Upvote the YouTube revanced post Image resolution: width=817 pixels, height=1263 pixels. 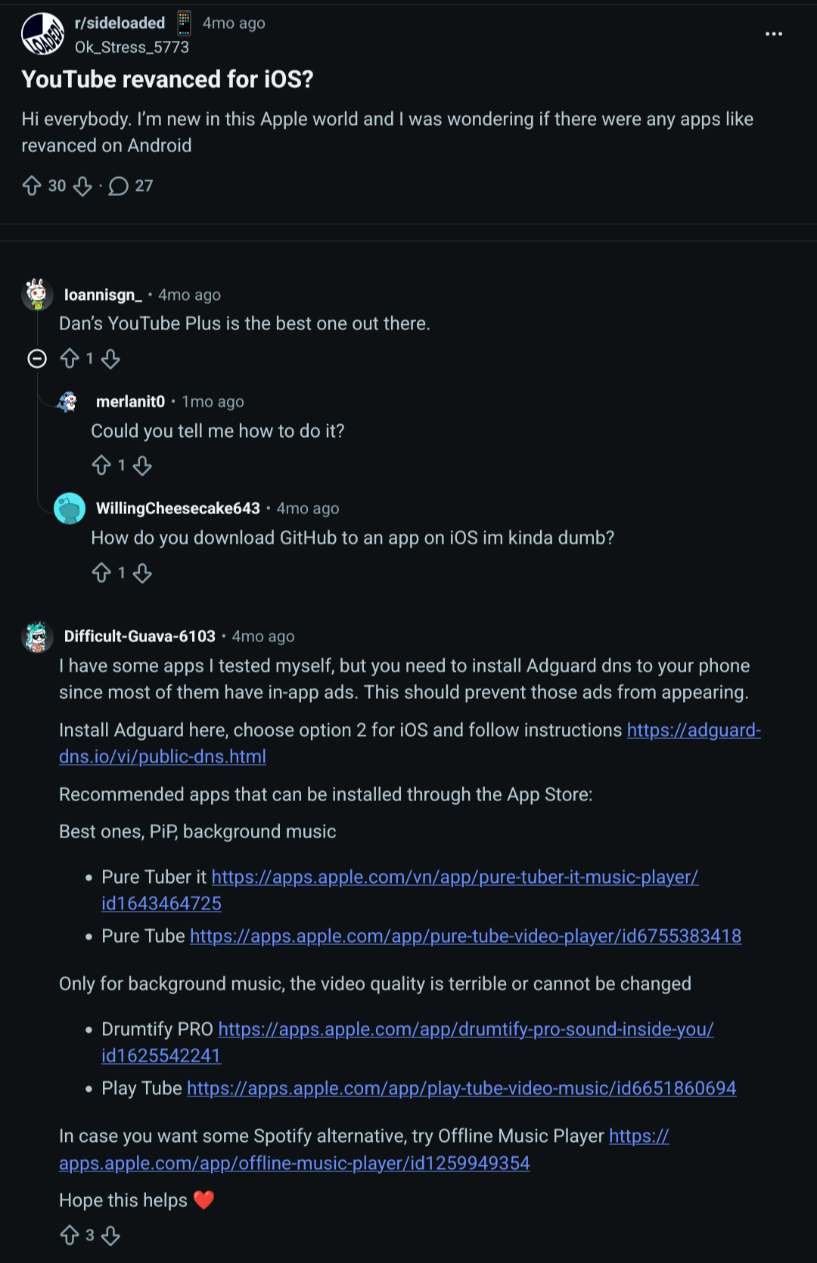(32, 186)
